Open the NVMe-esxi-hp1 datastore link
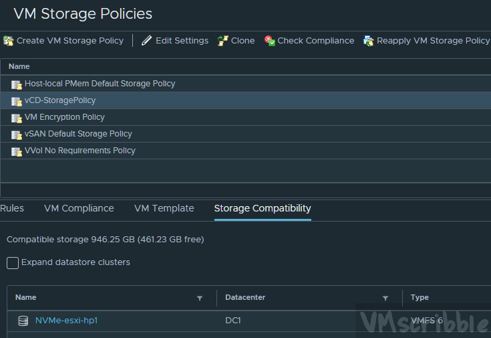The image size is (491, 338). click(x=66, y=321)
